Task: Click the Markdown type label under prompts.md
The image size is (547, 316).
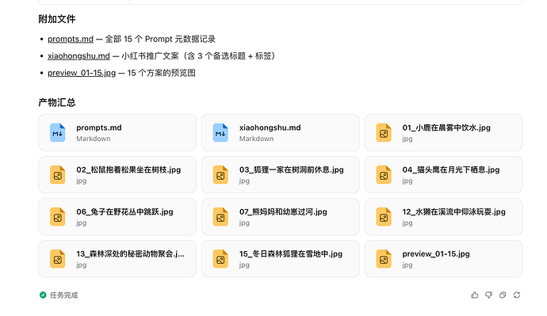Action: [93, 139]
